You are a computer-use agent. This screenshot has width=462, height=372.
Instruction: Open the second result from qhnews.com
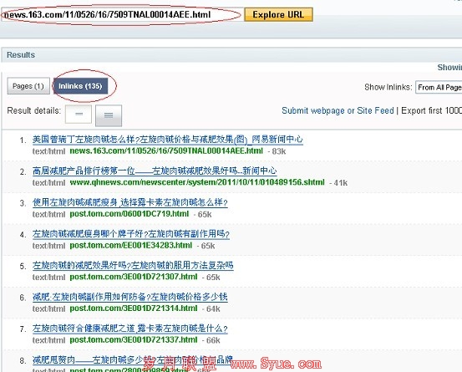coord(155,171)
